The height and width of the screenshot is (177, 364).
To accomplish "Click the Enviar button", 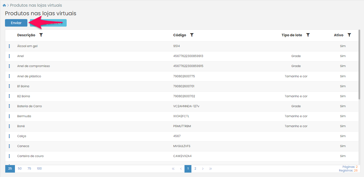I will 16,23.
